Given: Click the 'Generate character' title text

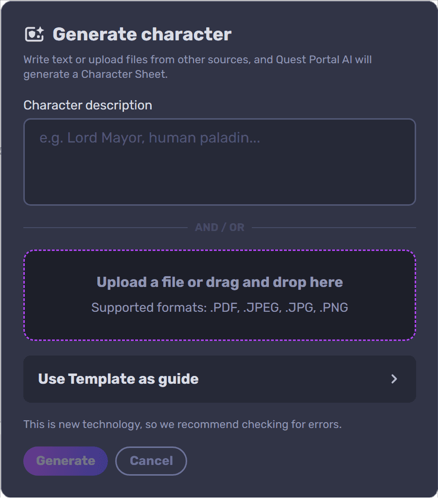Looking at the screenshot, I should [142, 34].
